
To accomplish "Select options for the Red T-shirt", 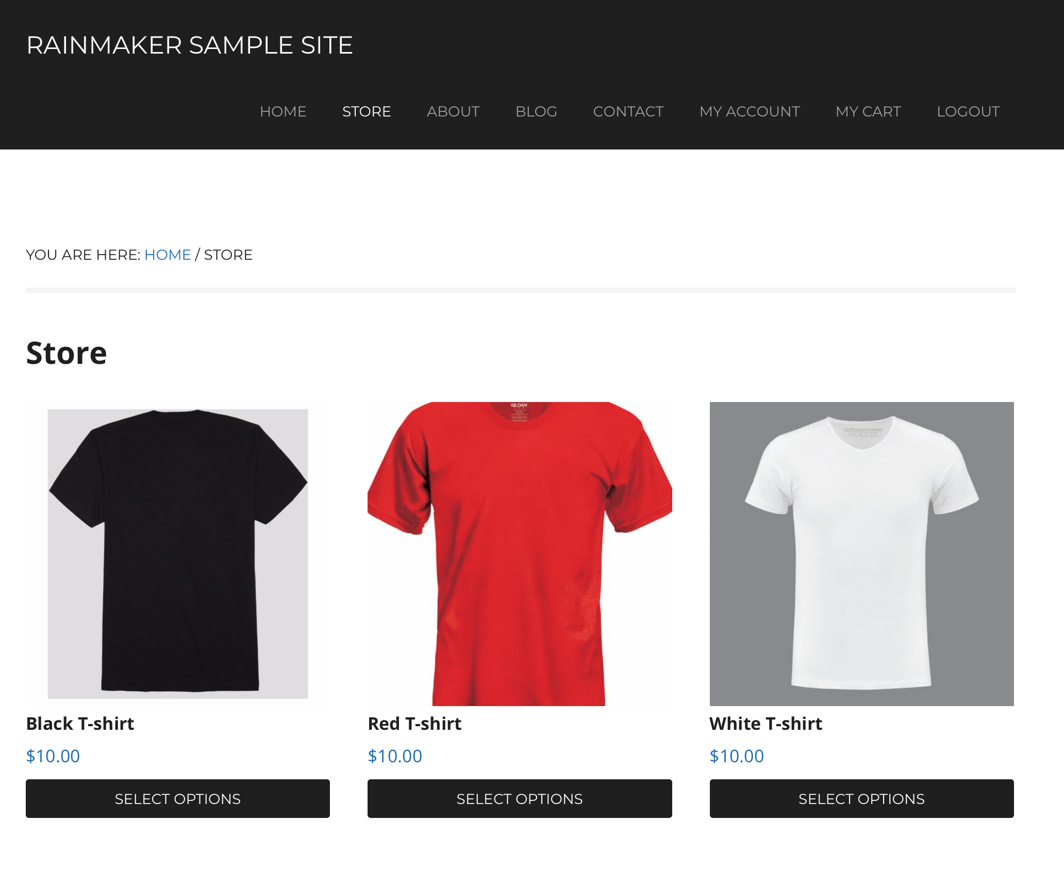I will click(520, 798).
